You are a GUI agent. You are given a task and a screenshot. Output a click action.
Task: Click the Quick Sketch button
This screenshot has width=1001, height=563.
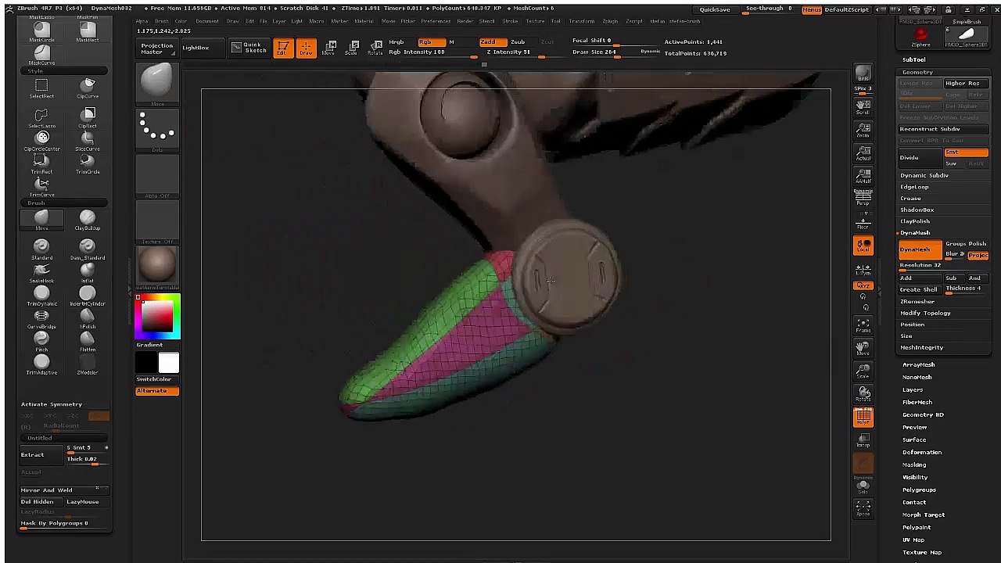click(x=249, y=48)
